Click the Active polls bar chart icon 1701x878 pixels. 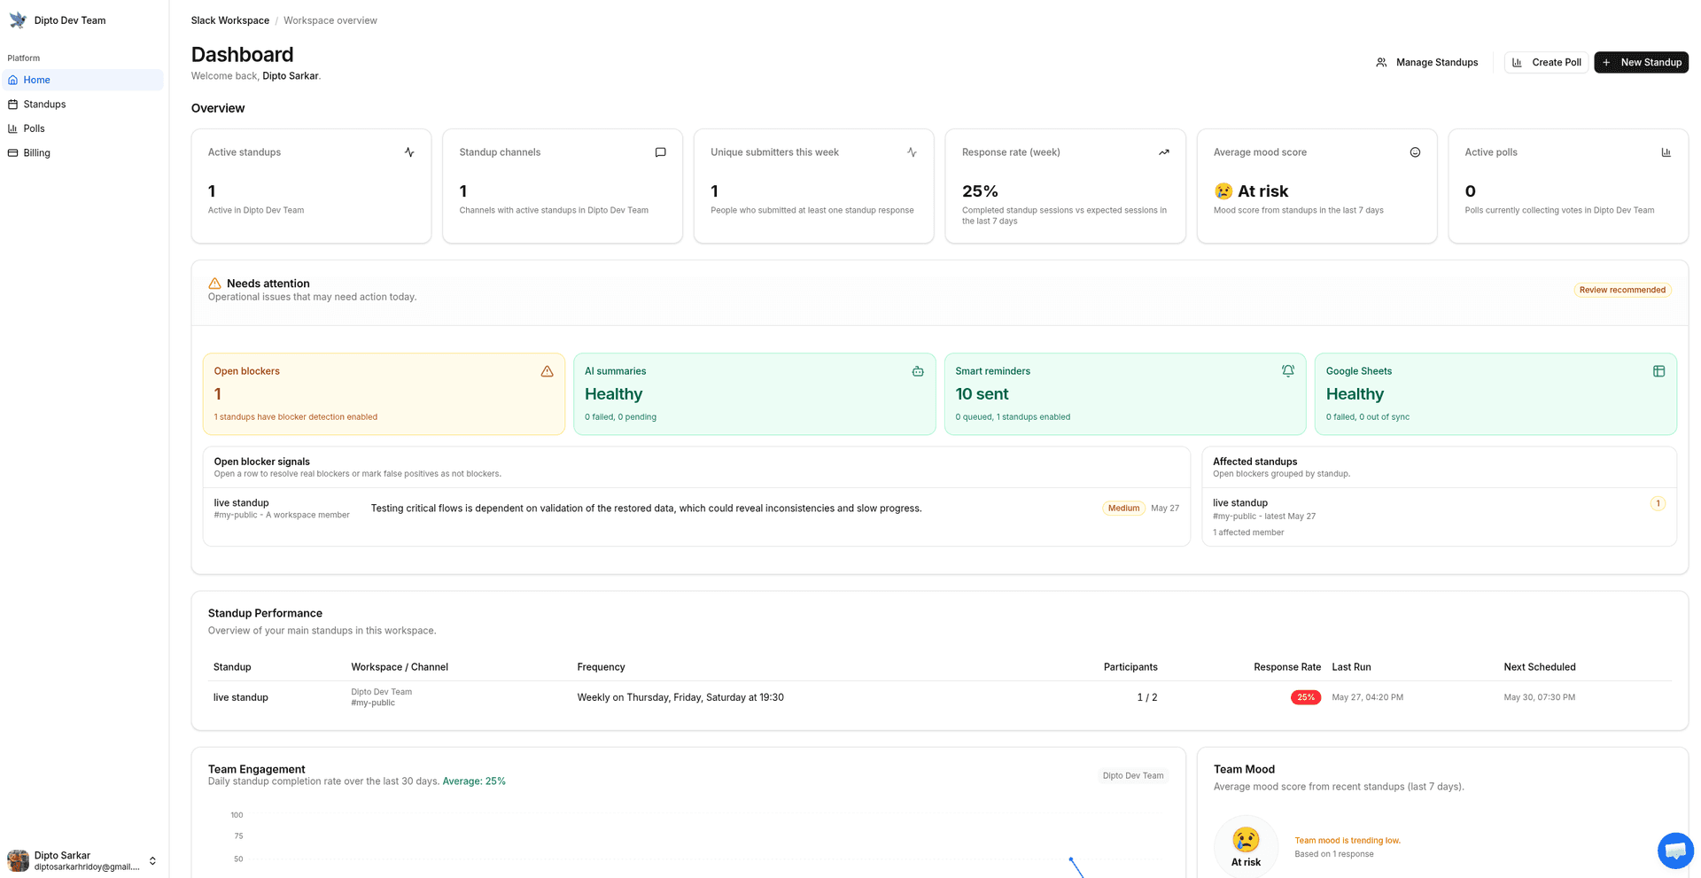click(x=1666, y=152)
